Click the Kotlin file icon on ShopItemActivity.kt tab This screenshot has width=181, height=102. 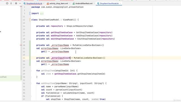tap(25, 3)
